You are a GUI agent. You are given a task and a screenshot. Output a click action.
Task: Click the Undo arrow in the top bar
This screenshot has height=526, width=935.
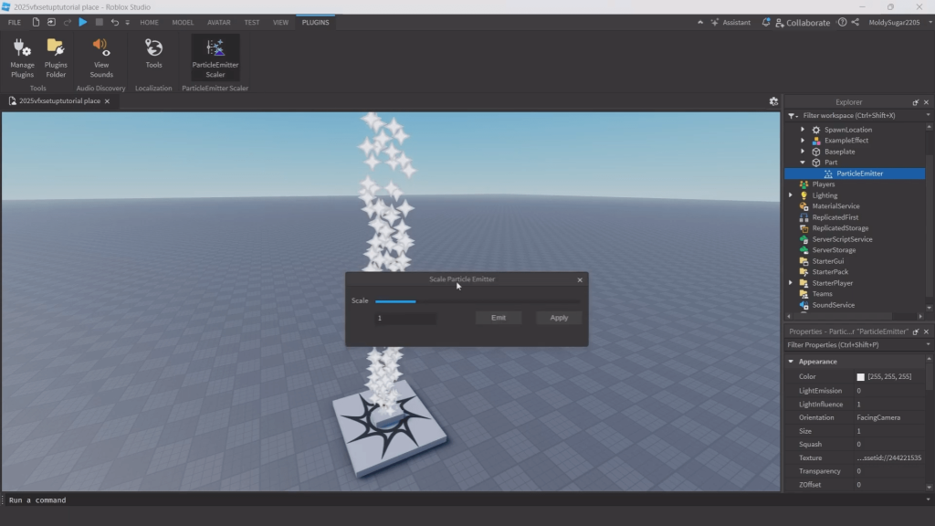pos(114,22)
